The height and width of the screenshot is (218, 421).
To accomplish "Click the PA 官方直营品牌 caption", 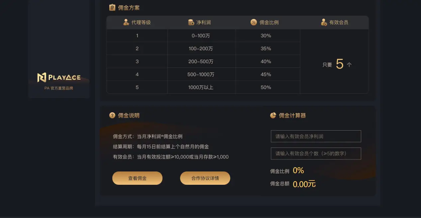I will (x=59, y=88).
